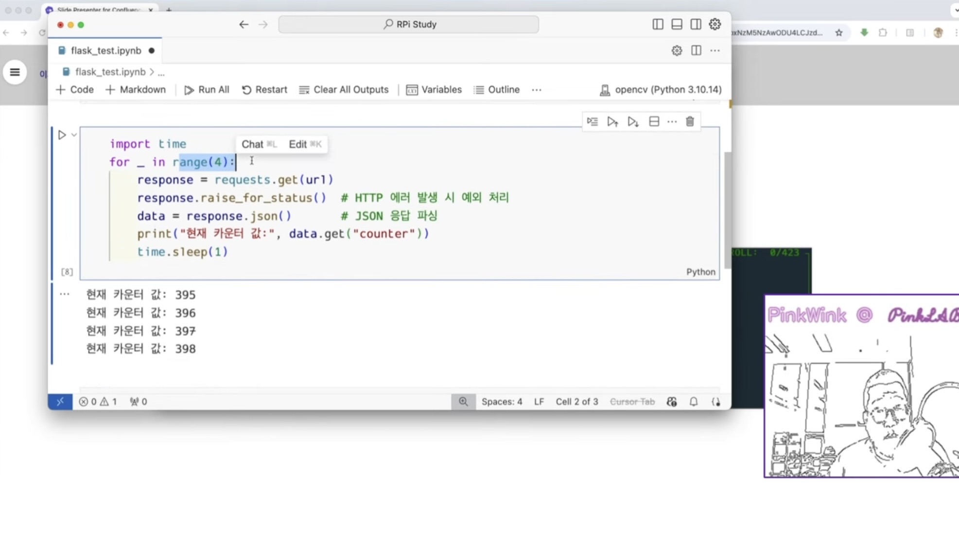This screenshot has height=547, width=959.
Task: Click Execute Cell and Below icon
Action: point(633,122)
